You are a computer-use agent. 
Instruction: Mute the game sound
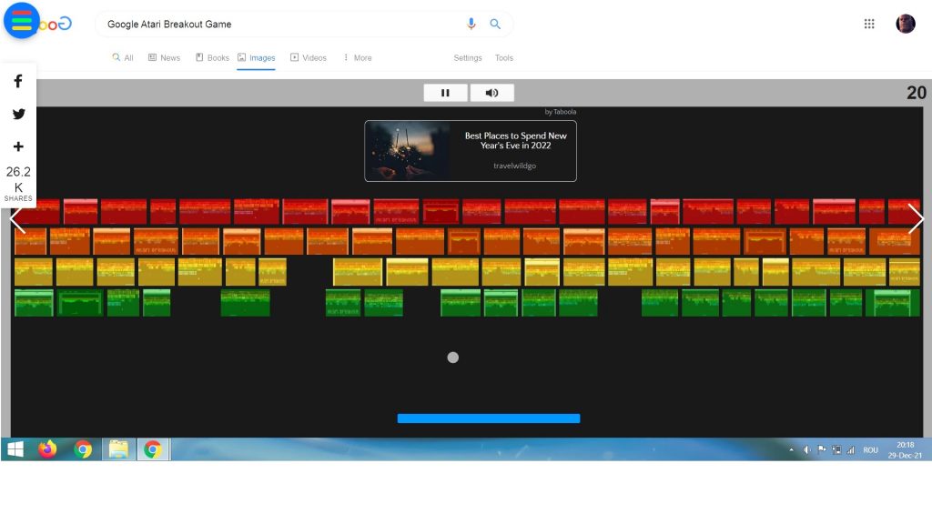(492, 93)
